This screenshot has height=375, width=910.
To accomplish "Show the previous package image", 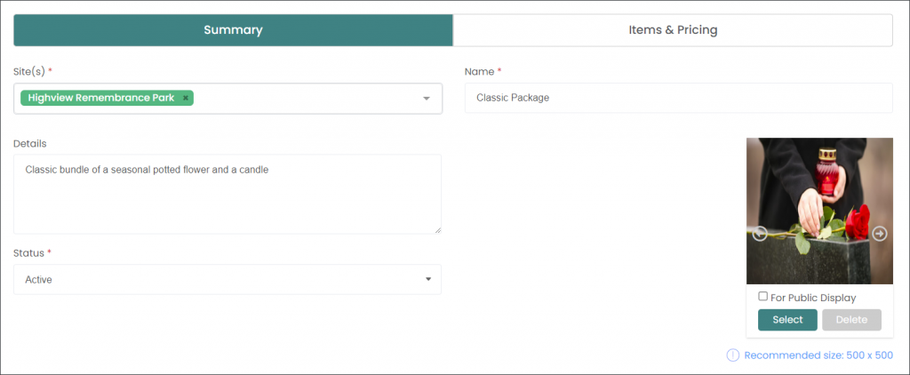I will [x=760, y=234].
